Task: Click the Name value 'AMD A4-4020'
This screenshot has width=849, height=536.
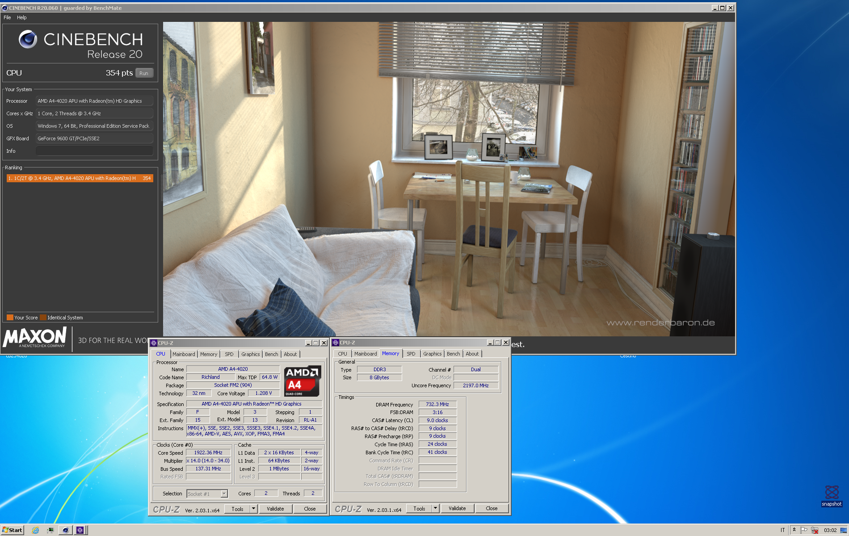Action: tap(233, 369)
